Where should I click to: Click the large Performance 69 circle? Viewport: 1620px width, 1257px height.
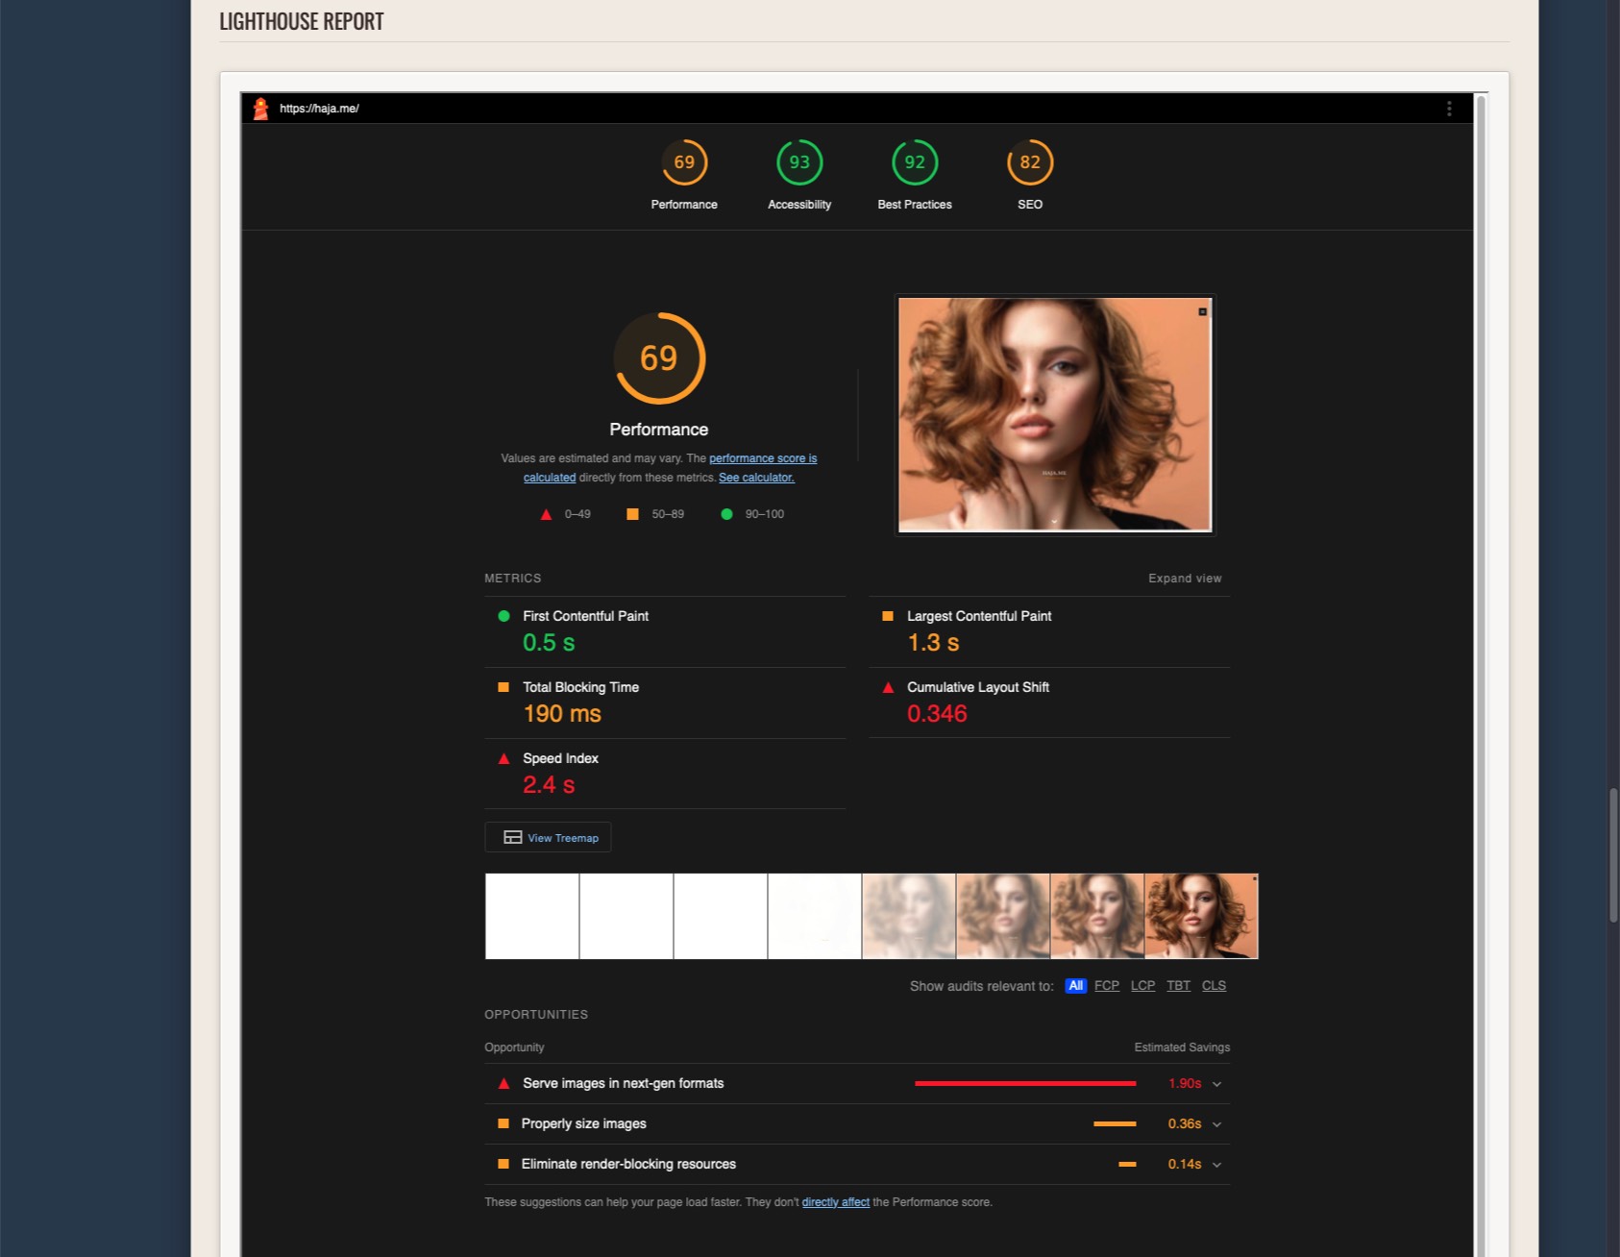659,358
